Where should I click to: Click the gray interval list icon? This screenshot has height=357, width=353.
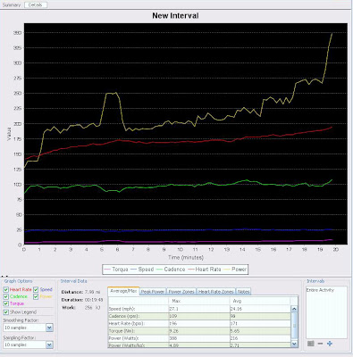[311, 344]
